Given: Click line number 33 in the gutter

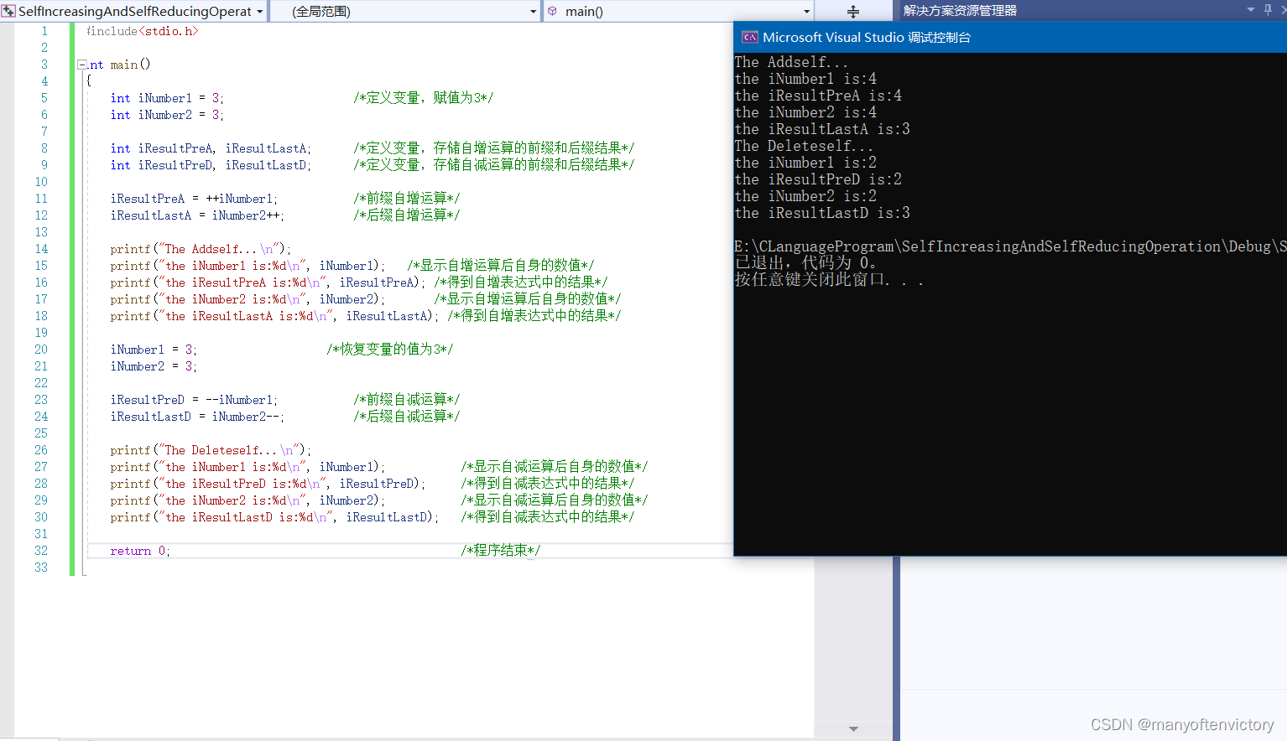Looking at the screenshot, I should tap(41, 567).
